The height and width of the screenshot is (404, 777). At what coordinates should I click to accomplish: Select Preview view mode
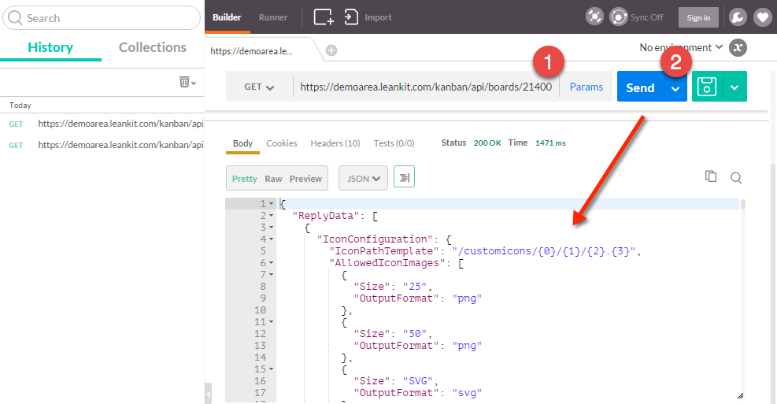tap(305, 179)
